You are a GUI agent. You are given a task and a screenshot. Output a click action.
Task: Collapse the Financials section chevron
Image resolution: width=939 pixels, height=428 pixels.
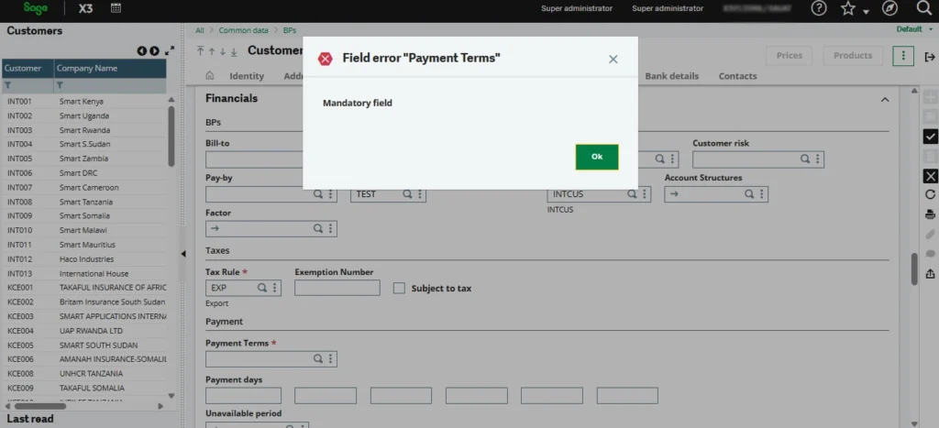click(x=885, y=99)
